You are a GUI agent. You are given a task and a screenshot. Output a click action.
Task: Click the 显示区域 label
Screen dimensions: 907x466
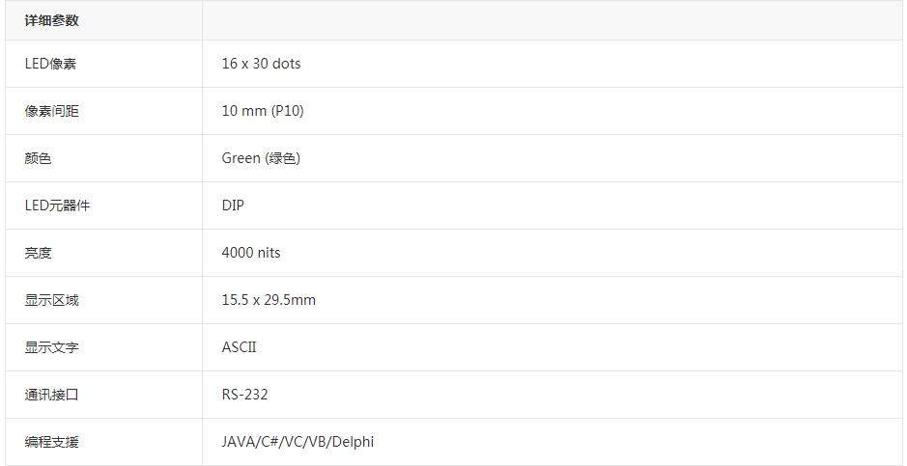pyautogui.click(x=52, y=300)
